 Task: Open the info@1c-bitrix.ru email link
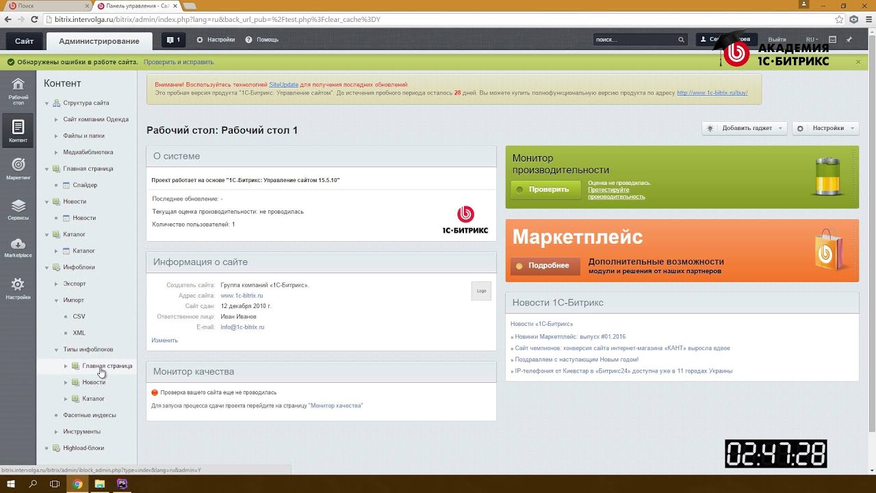pyautogui.click(x=242, y=327)
